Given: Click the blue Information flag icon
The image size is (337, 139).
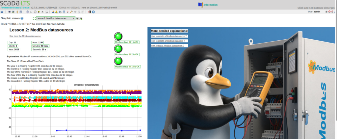Looking at the screenshot, I should [x=200, y=5].
